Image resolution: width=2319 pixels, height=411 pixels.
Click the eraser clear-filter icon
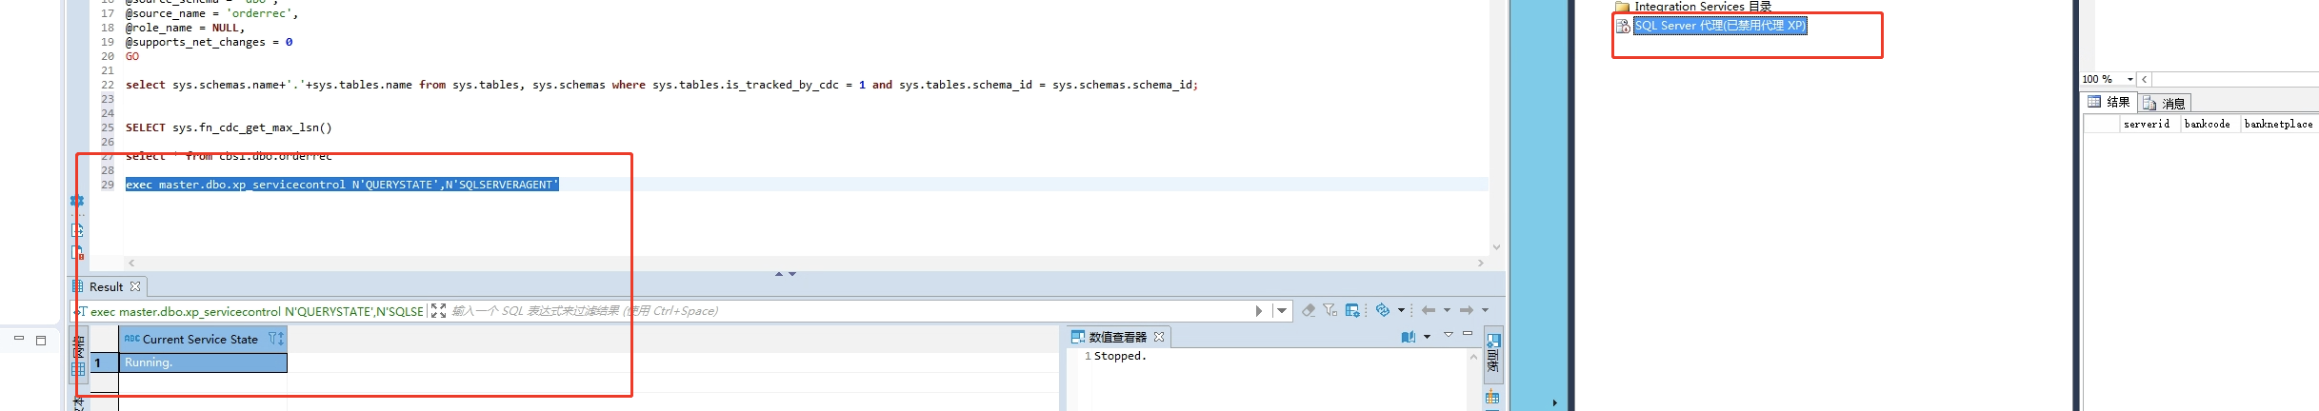click(1309, 310)
